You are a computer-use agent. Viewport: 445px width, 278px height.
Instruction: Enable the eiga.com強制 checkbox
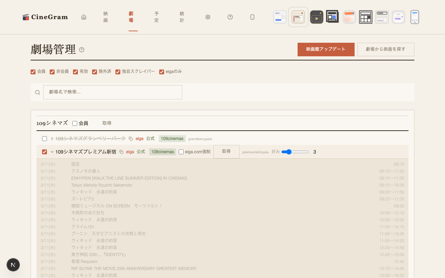pos(181,152)
